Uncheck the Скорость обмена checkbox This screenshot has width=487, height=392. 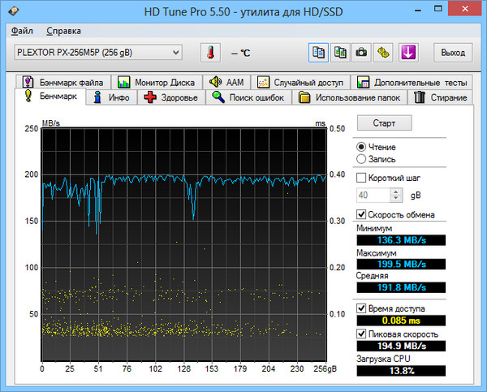[x=362, y=214]
